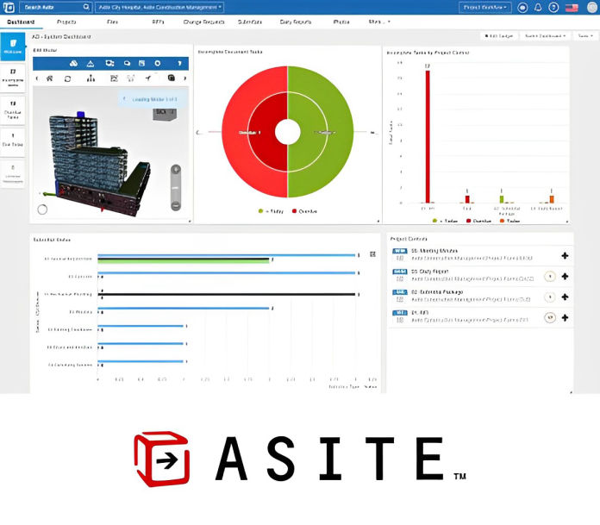Click the home view icon in model viewer
600x525 pixels.
(x=49, y=78)
